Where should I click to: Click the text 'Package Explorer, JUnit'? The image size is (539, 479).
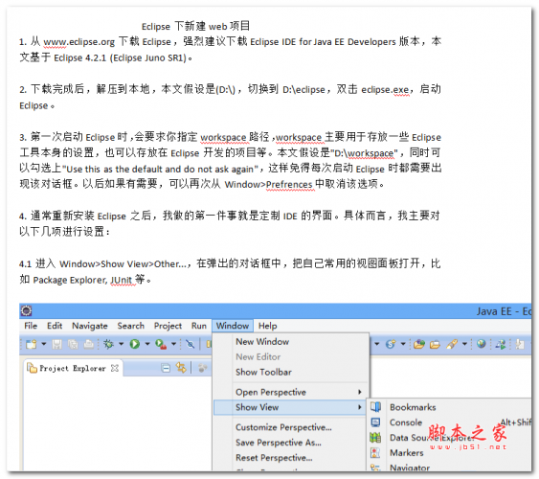tap(82, 280)
